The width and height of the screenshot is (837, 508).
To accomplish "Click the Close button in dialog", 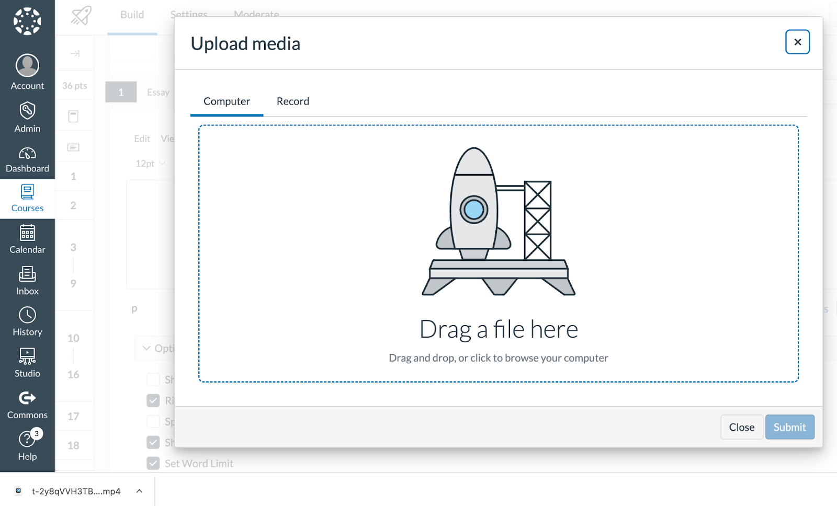I will (742, 427).
